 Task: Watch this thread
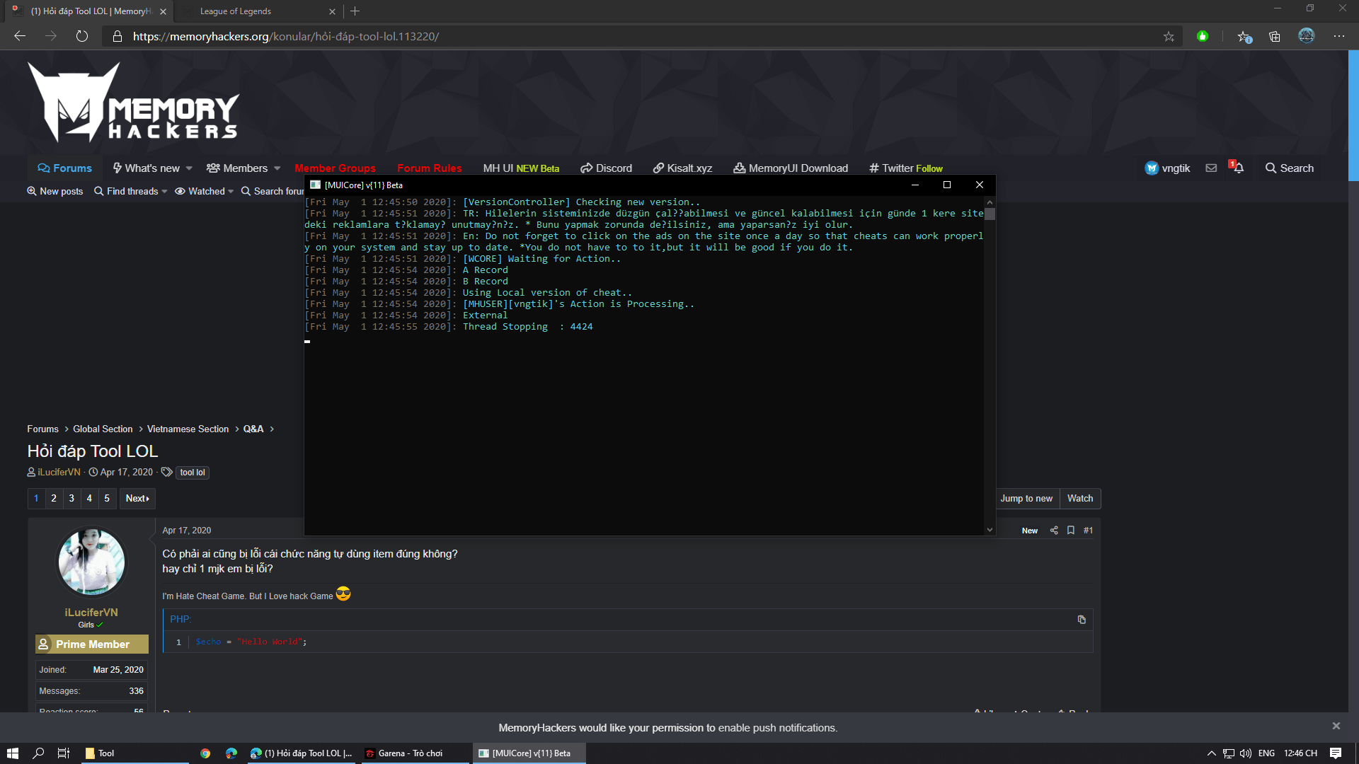point(1080,499)
